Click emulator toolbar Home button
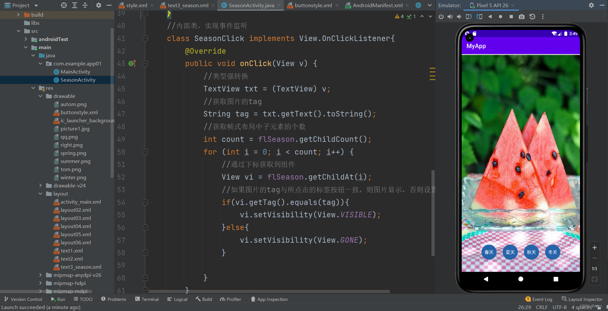This screenshot has width=608, height=311. click(500, 17)
